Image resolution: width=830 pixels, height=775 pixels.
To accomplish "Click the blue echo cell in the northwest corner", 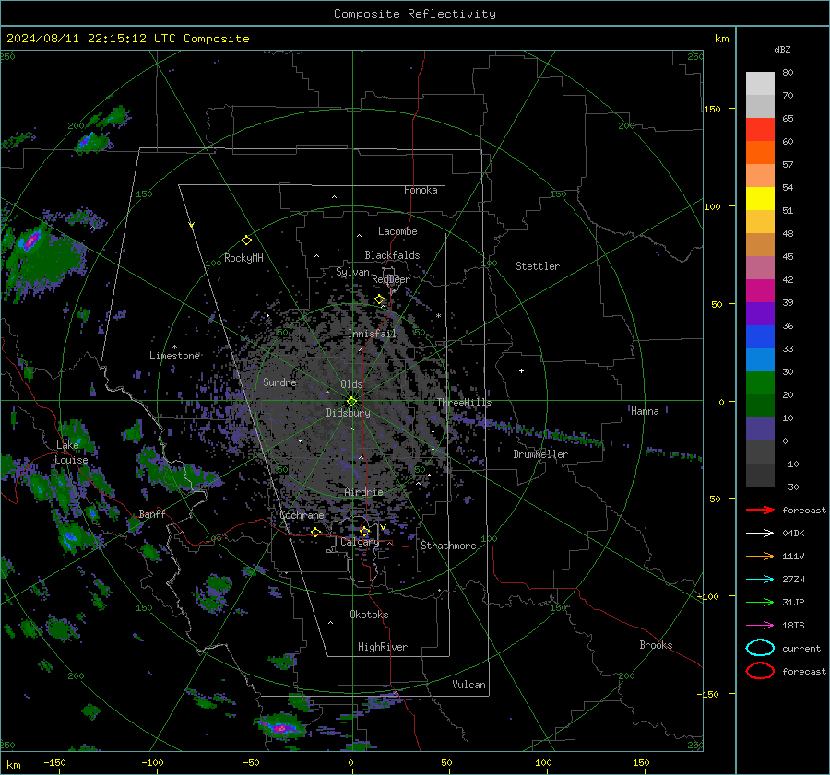I will click(88, 141).
